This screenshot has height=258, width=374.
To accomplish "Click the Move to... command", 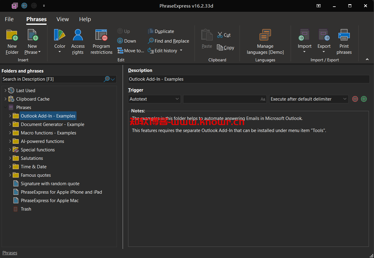I will (x=131, y=51).
